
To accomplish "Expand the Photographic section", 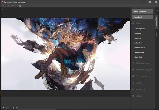I will (141, 76).
